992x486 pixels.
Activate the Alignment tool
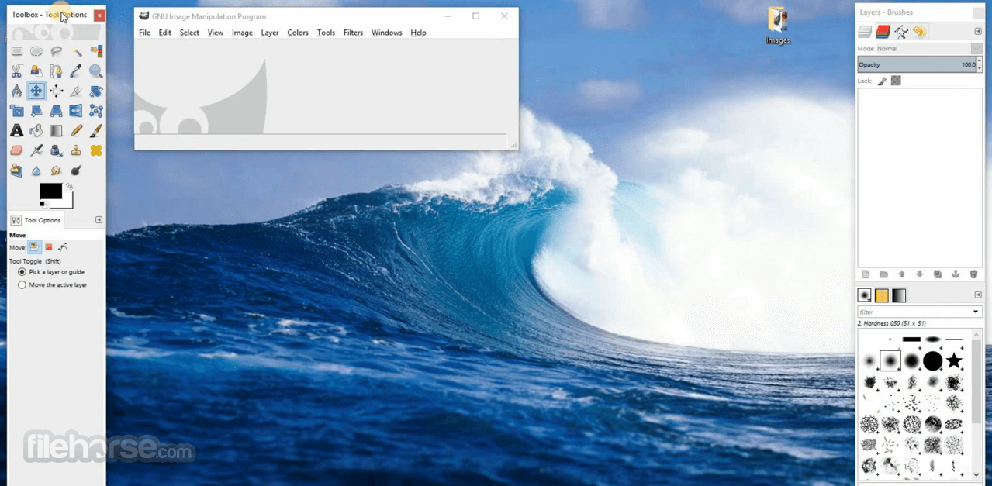pos(56,91)
